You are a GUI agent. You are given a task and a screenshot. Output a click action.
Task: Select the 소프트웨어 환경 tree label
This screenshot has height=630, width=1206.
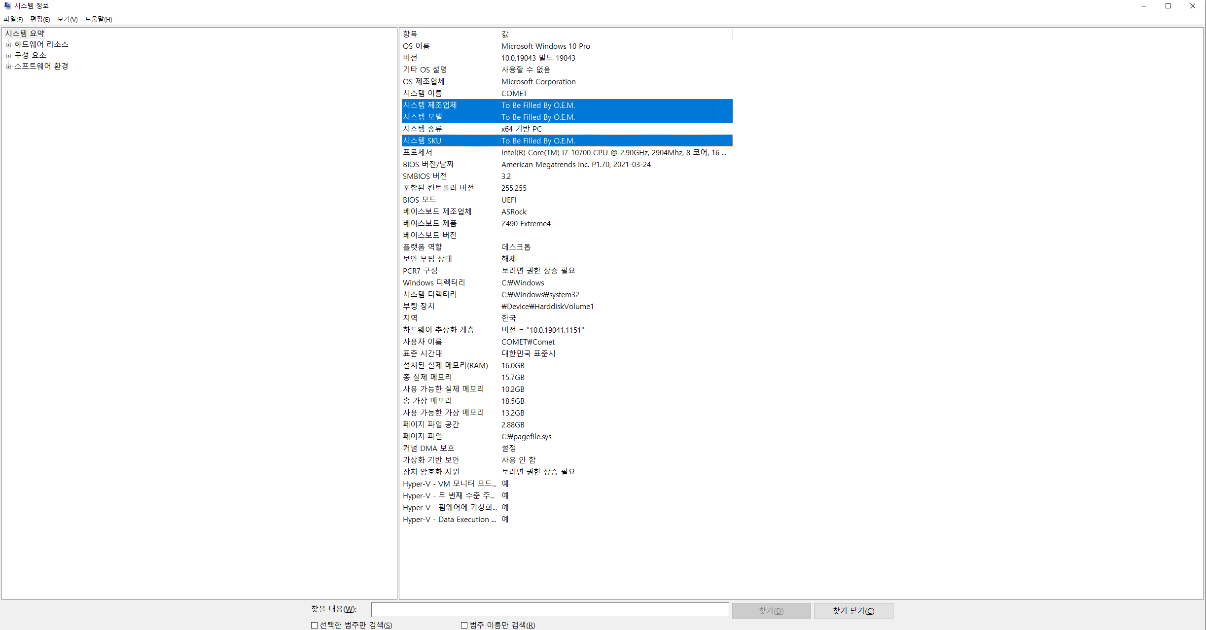tap(41, 66)
